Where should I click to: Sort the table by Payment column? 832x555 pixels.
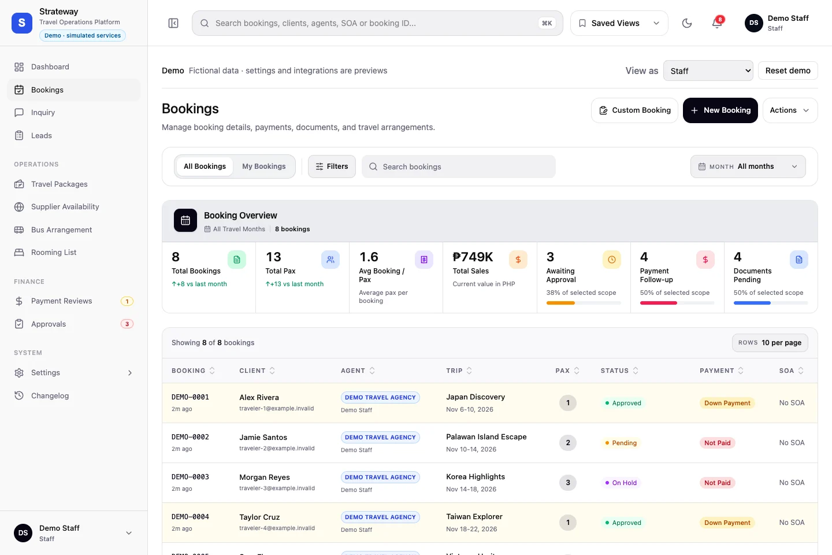[722, 371]
